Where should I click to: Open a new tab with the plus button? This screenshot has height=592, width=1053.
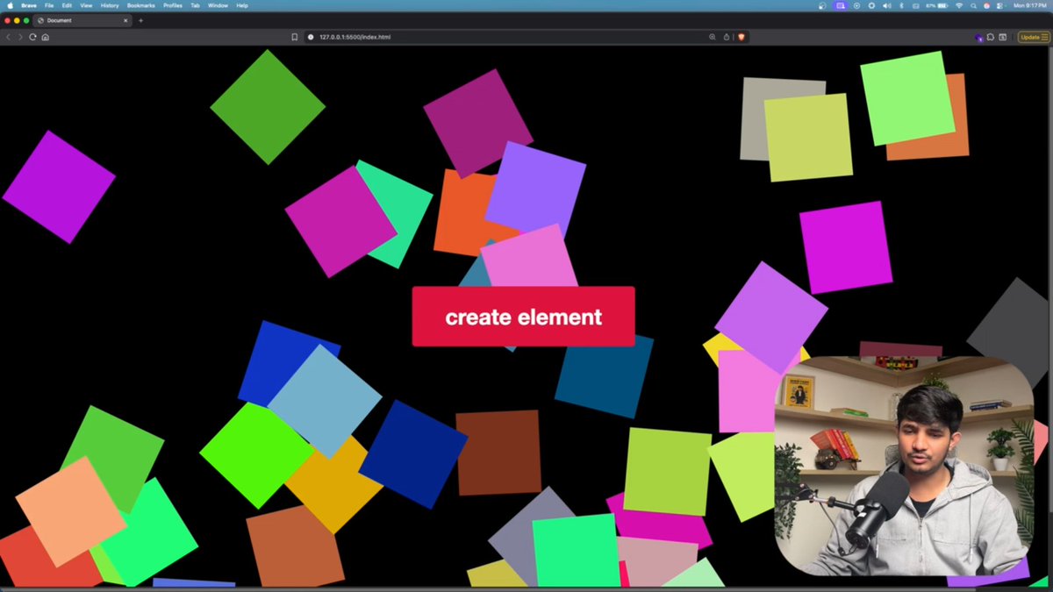(x=140, y=19)
